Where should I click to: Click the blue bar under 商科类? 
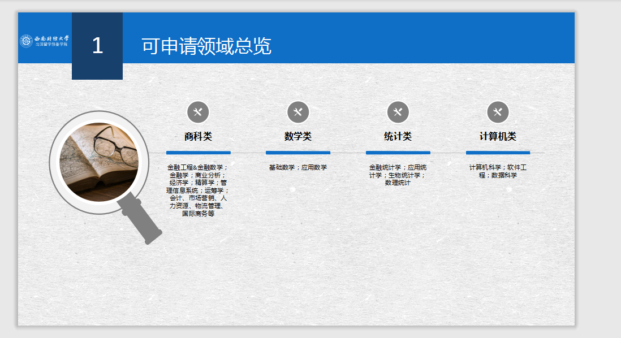click(198, 153)
